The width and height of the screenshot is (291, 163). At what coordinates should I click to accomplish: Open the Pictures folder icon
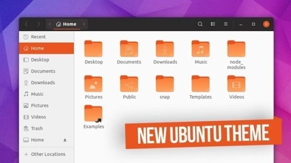(93, 84)
